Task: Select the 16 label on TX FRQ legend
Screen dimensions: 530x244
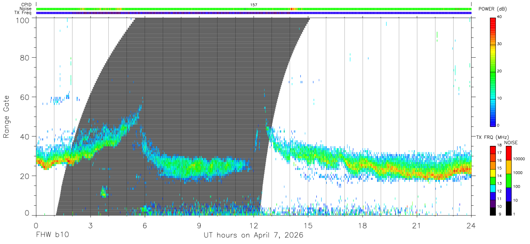Action: click(x=499, y=160)
